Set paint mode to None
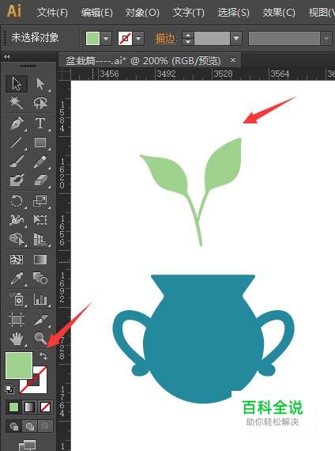The width and height of the screenshot is (335, 451). click(45, 407)
